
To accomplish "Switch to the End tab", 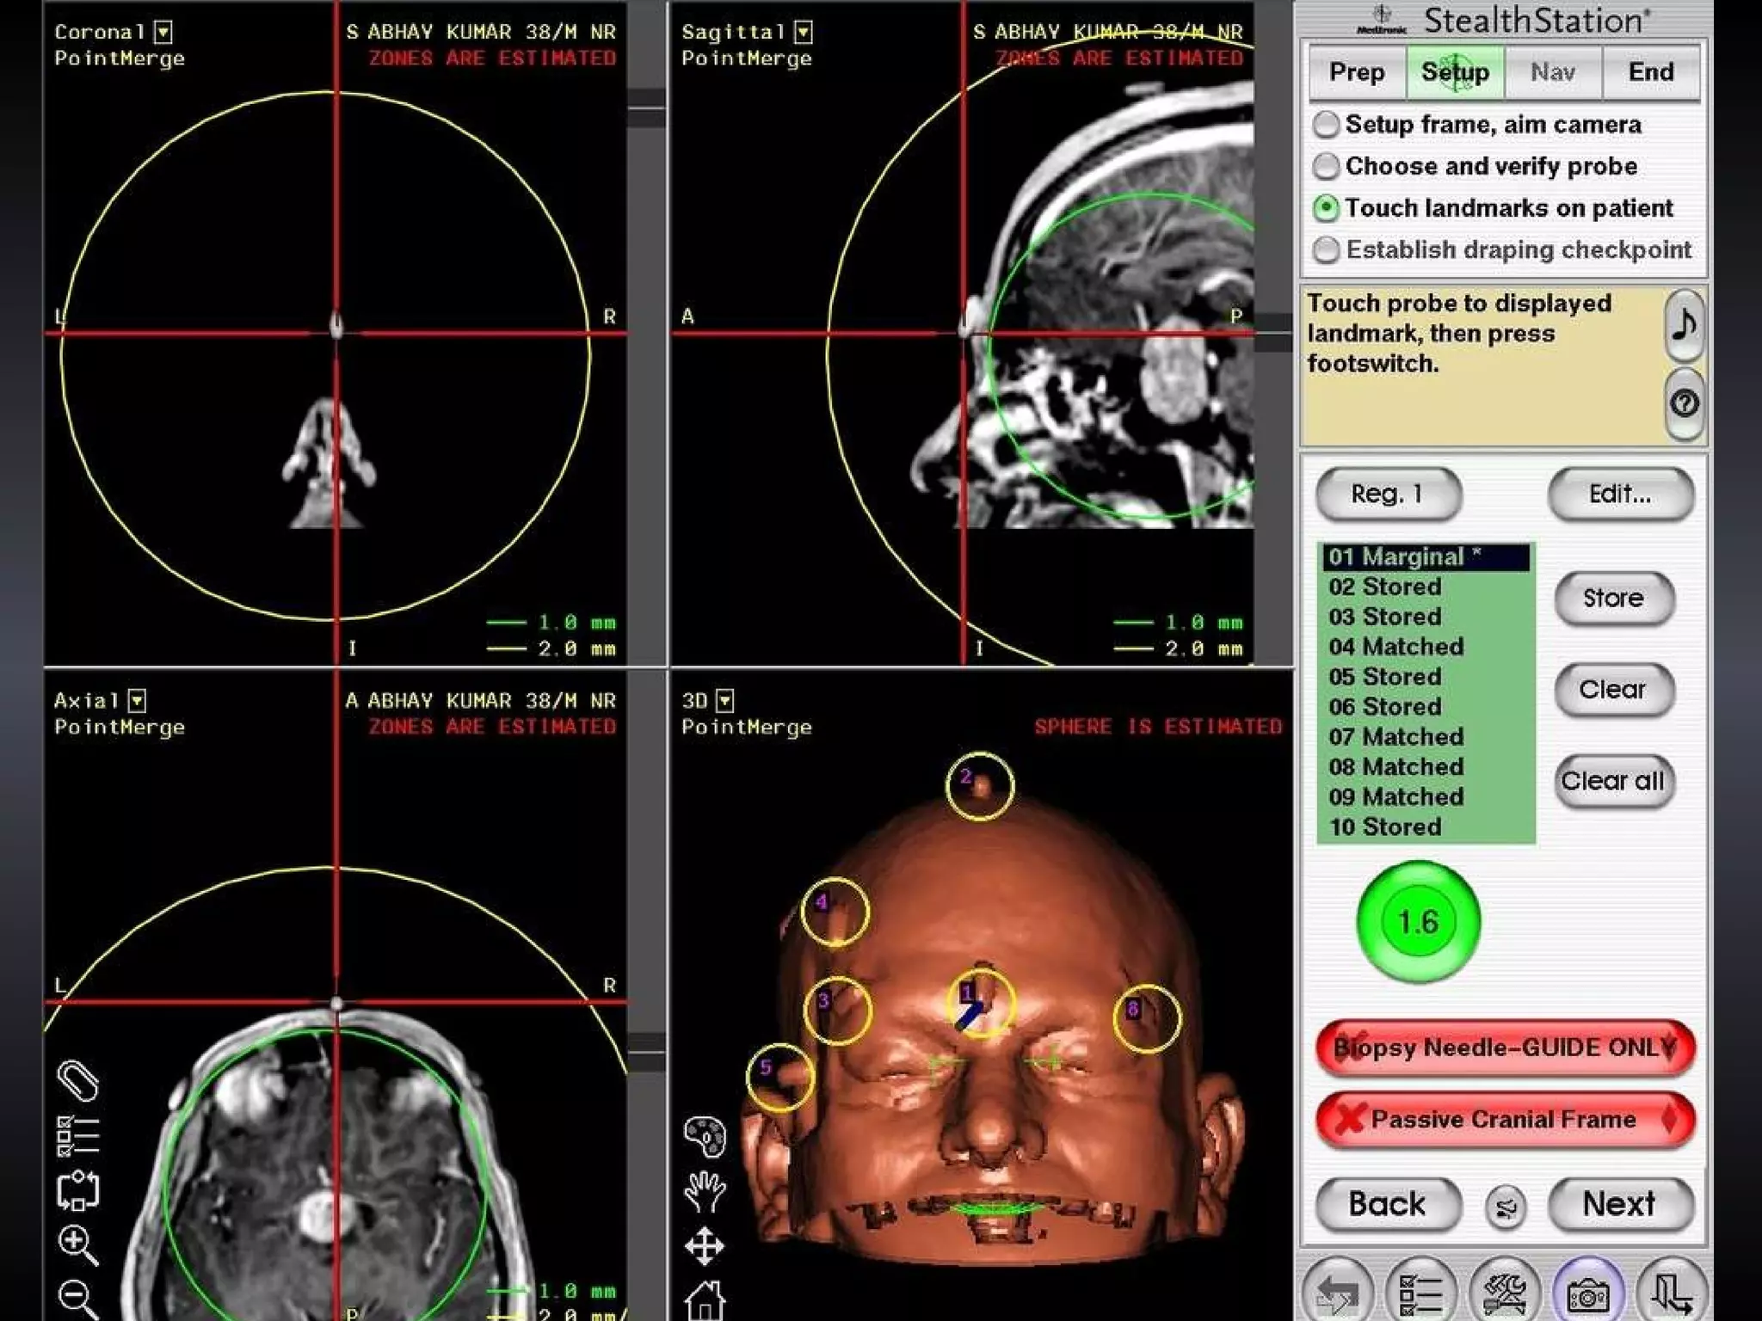I will coord(1650,72).
